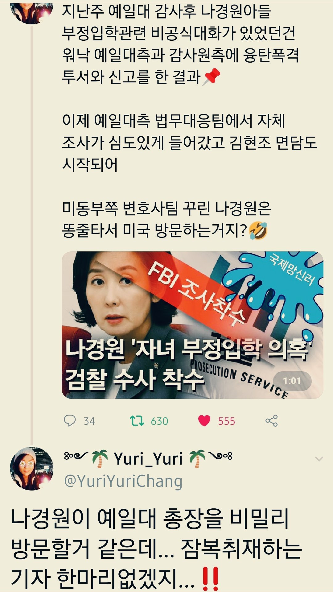
Task: Tap the red FBI 조사착수 banner
Action: coord(197,293)
